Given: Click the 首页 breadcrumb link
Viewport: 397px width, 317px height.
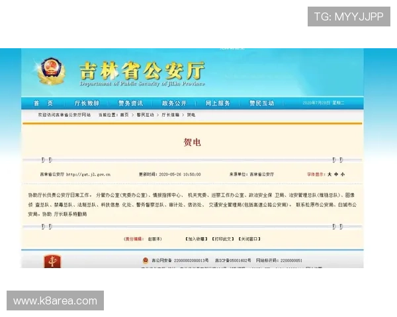Looking at the screenshot, I should point(124,115).
